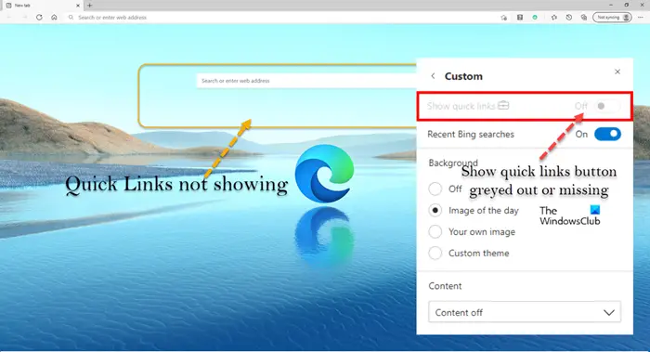This screenshot has height=352, width=650.
Task: Select Your own image radio button
Action: [x=435, y=231]
